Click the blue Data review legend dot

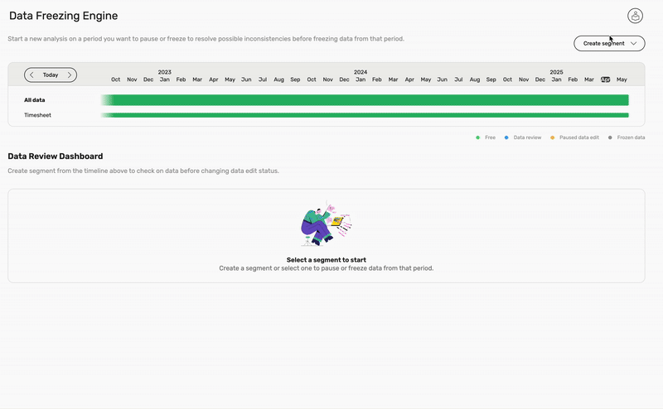(506, 137)
